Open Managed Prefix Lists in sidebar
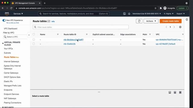Image resolution: width=193 pixels, height=108 pixels. [13, 86]
